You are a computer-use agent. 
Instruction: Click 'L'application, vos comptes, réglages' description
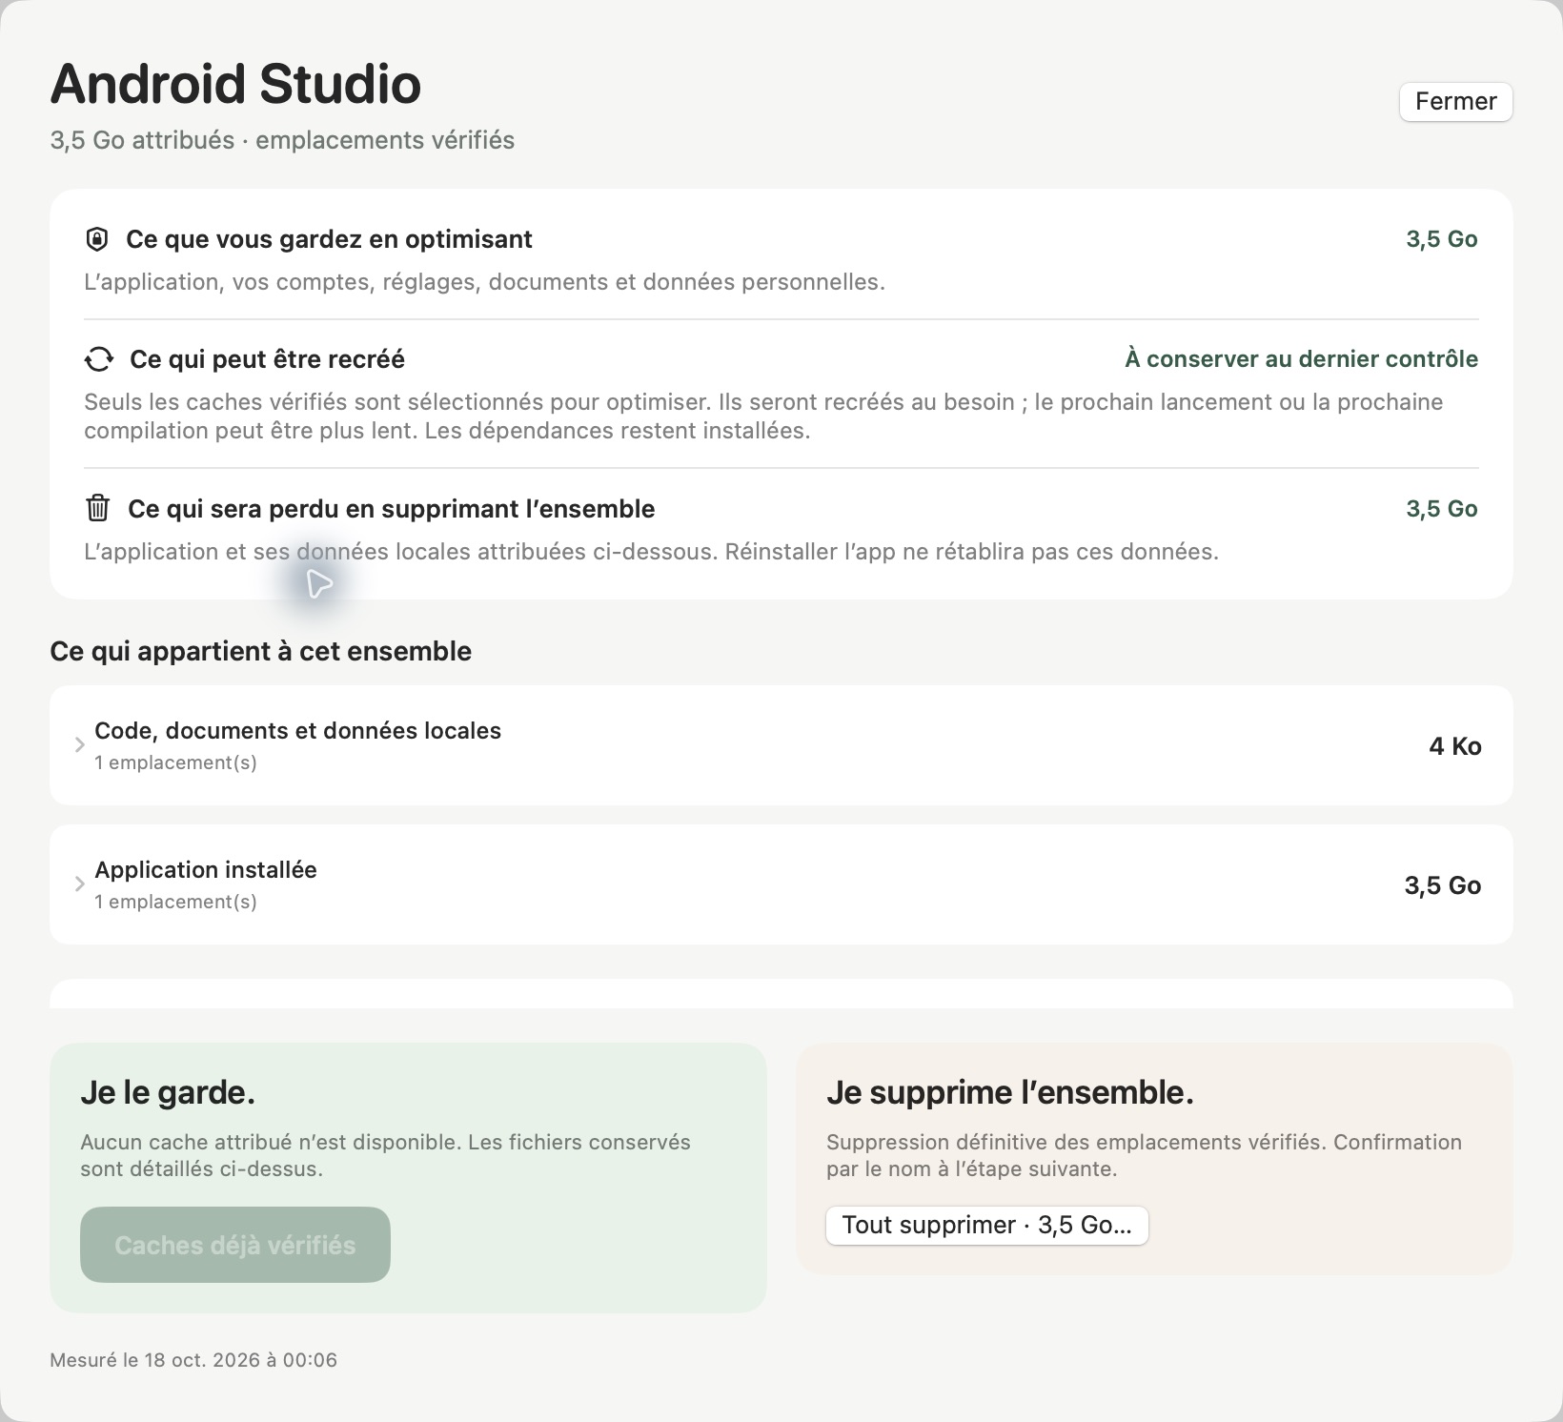pyautogui.click(x=484, y=282)
